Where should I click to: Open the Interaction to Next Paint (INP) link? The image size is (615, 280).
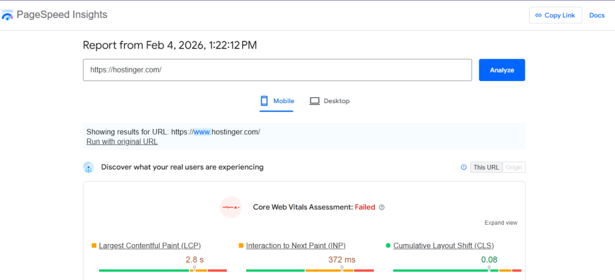click(x=295, y=246)
